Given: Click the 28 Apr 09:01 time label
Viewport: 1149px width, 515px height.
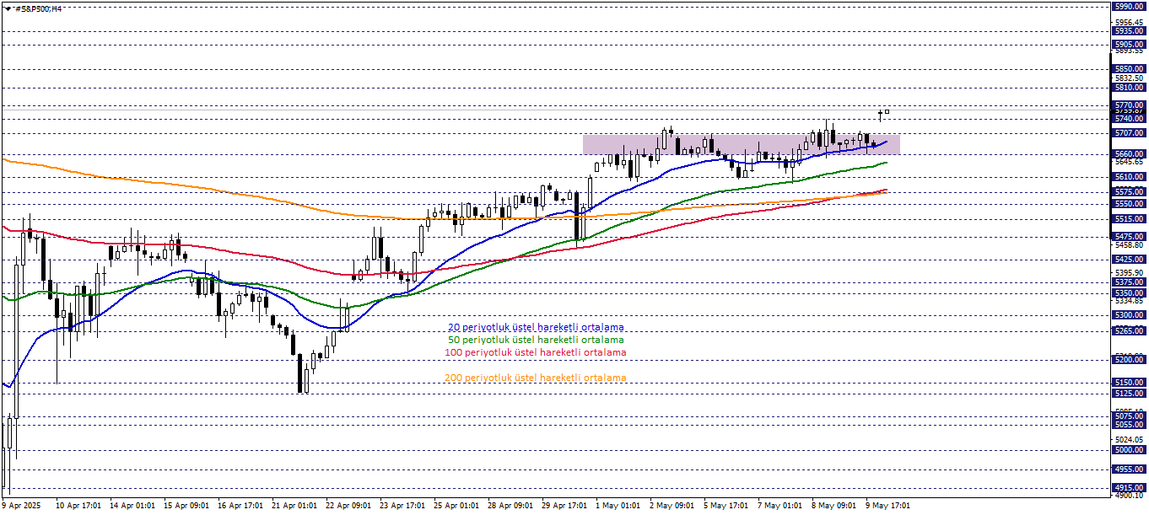Looking at the screenshot, I should 510,506.
